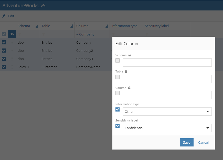Viewport: 223px width, 160px height.
Task: Click the Column header title
Action: pyautogui.click(x=82, y=26)
